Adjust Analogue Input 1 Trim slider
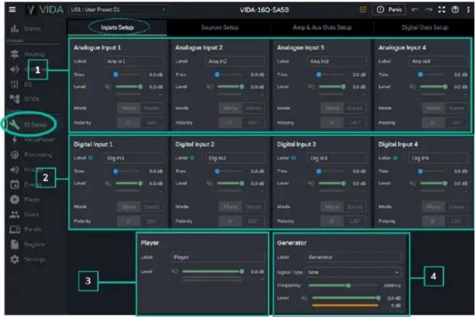The height and width of the screenshot is (317, 476). (127, 75)
